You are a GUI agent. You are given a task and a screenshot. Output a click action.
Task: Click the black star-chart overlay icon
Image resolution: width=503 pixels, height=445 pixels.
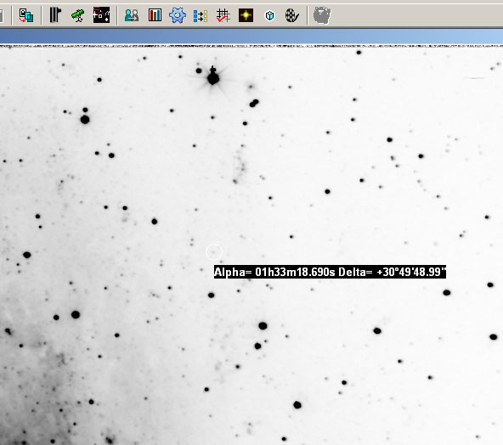click(101, 14)
